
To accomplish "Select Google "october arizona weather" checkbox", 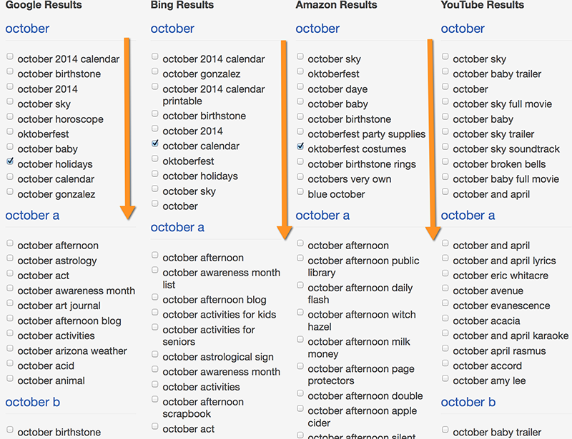I will (x=10, y=349).
